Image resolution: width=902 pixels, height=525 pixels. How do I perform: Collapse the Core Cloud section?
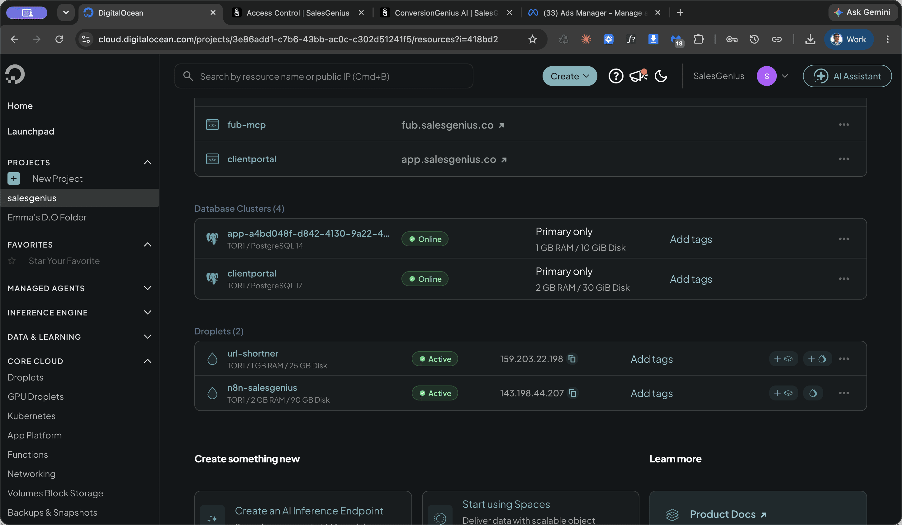pyautogui.click(x=147, y=361)
